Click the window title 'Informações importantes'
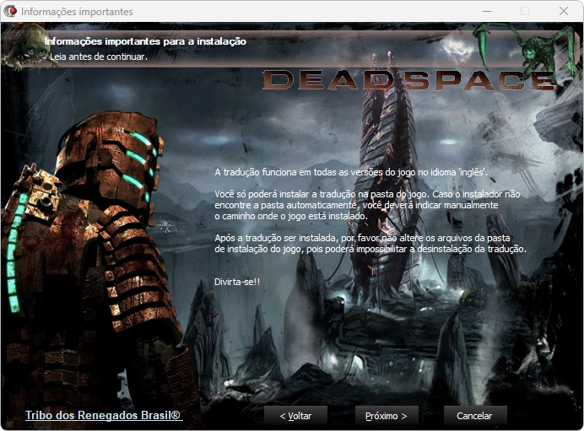584x431 pixels. point(77,12)
